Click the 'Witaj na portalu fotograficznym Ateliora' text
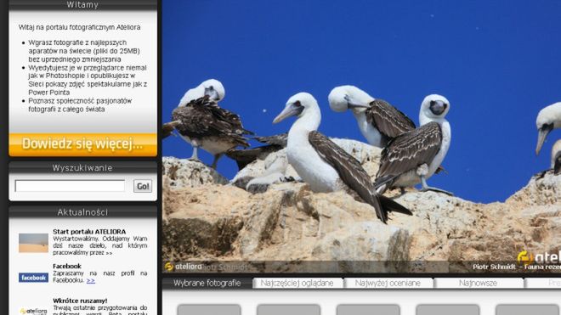Image resolution: width=561 pixels, height=315 pixels. (79, 27)
